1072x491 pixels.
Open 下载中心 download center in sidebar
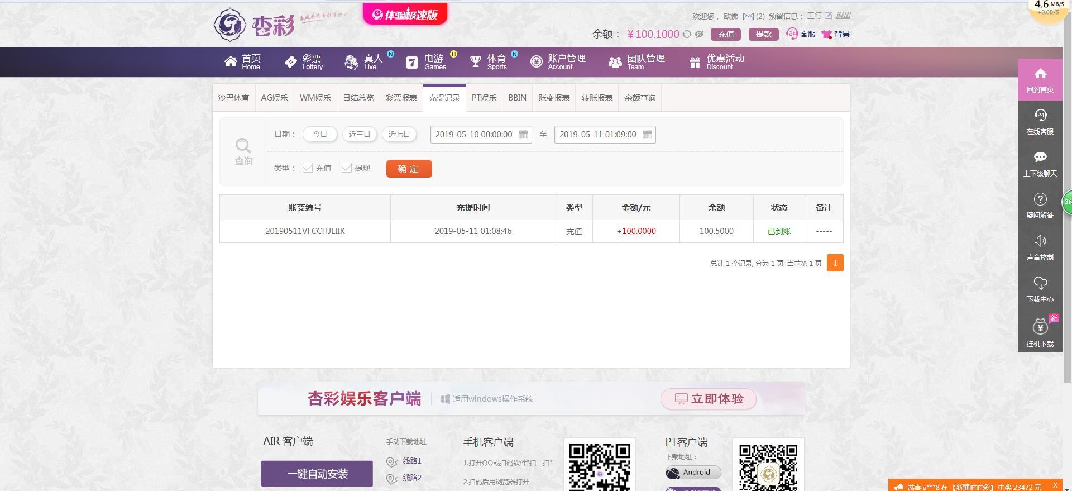point(1040,290)
